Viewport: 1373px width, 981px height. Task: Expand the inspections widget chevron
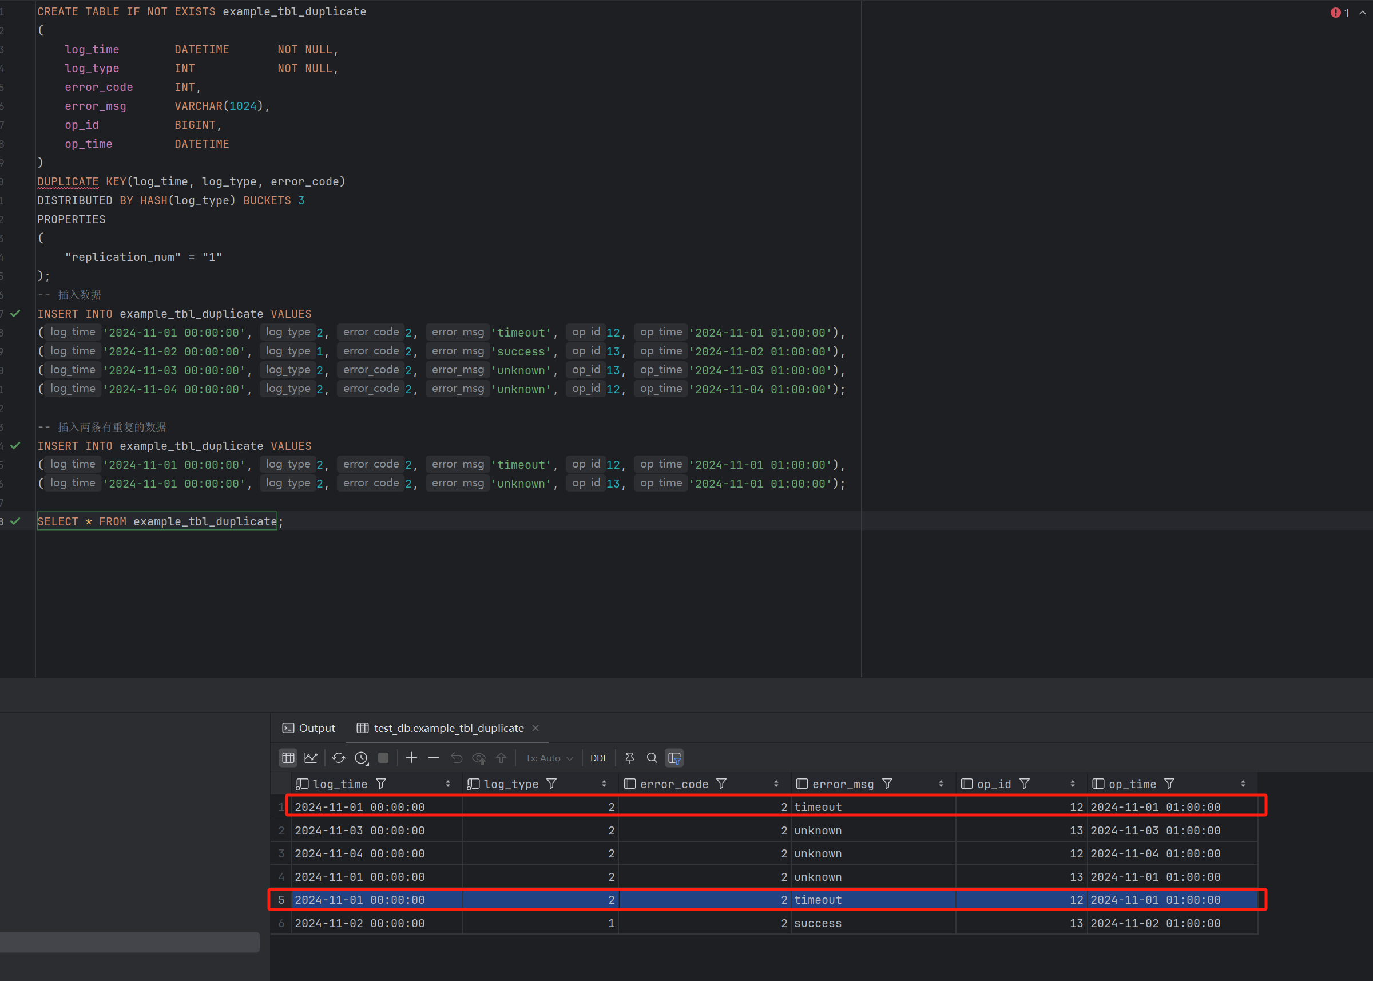pyautogui.click(x=1362, y=13)
